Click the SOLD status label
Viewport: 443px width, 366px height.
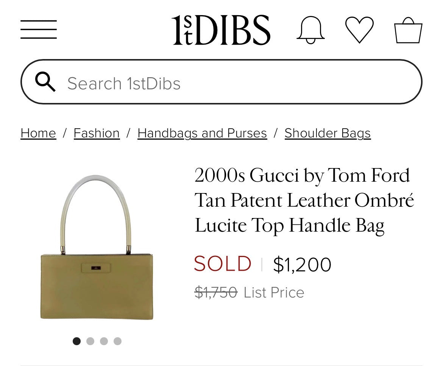(x=222, y=264)
